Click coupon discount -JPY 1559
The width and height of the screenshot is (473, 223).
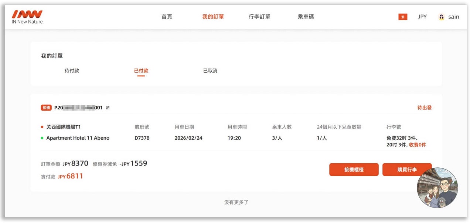(133, 163)
